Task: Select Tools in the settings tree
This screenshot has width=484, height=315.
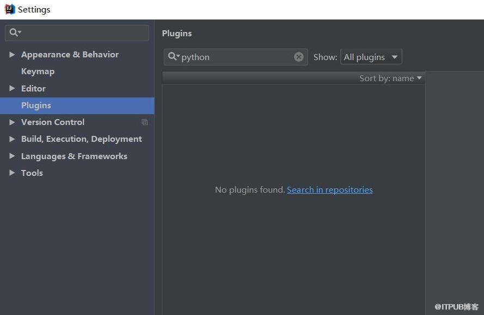Action: (32, 173)
